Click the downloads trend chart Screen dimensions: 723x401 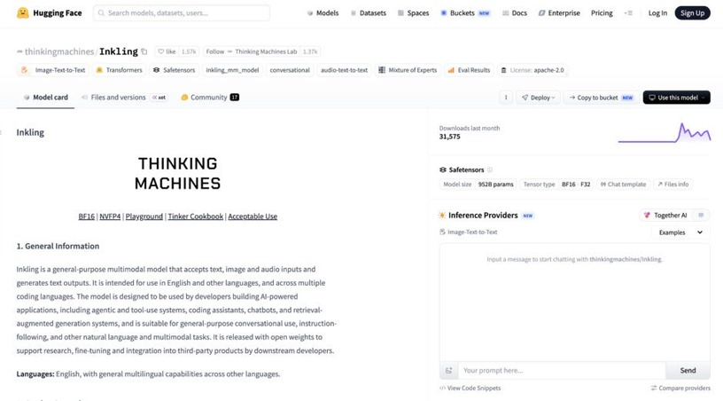pyautogui.click(x=664, y=133)
